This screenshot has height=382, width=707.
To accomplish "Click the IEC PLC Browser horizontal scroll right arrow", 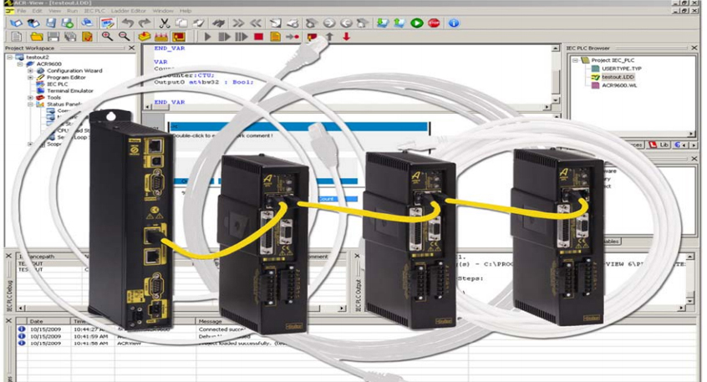I will [x=691, y=134].
